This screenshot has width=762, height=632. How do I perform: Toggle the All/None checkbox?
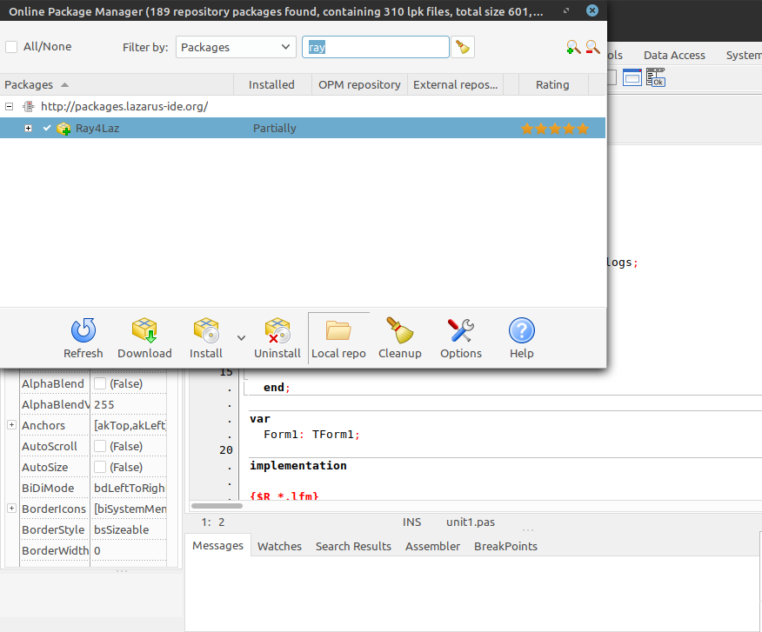(x=11, y=47)
